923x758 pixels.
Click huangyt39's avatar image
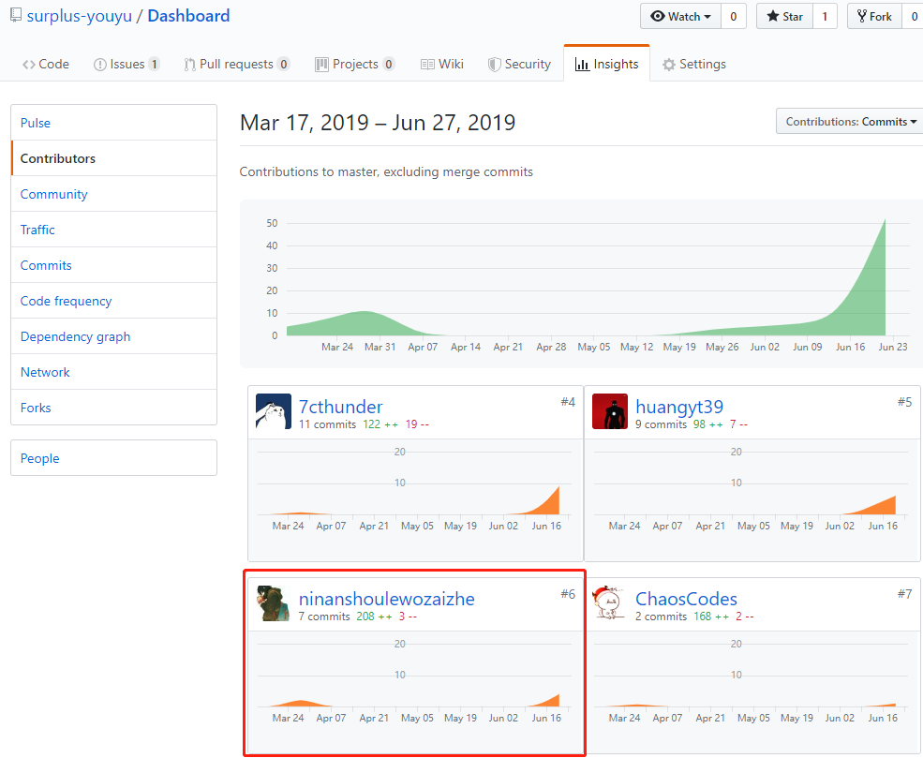click(610, 412)
